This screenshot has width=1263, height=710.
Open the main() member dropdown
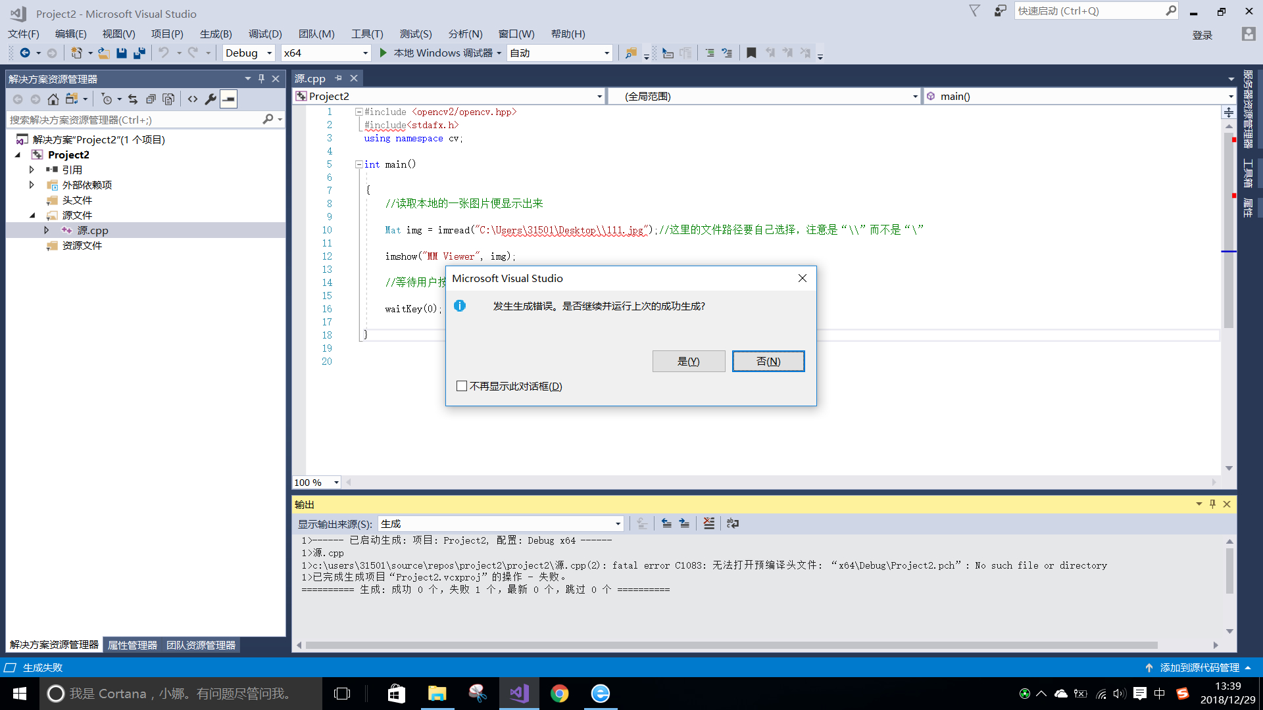point(1079,96)
